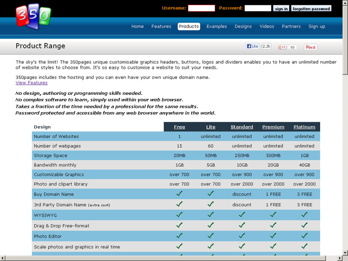348x261 pixels.
Task: Click the Standard checkmark in WYSIWYG row
Action: [242, 214]
